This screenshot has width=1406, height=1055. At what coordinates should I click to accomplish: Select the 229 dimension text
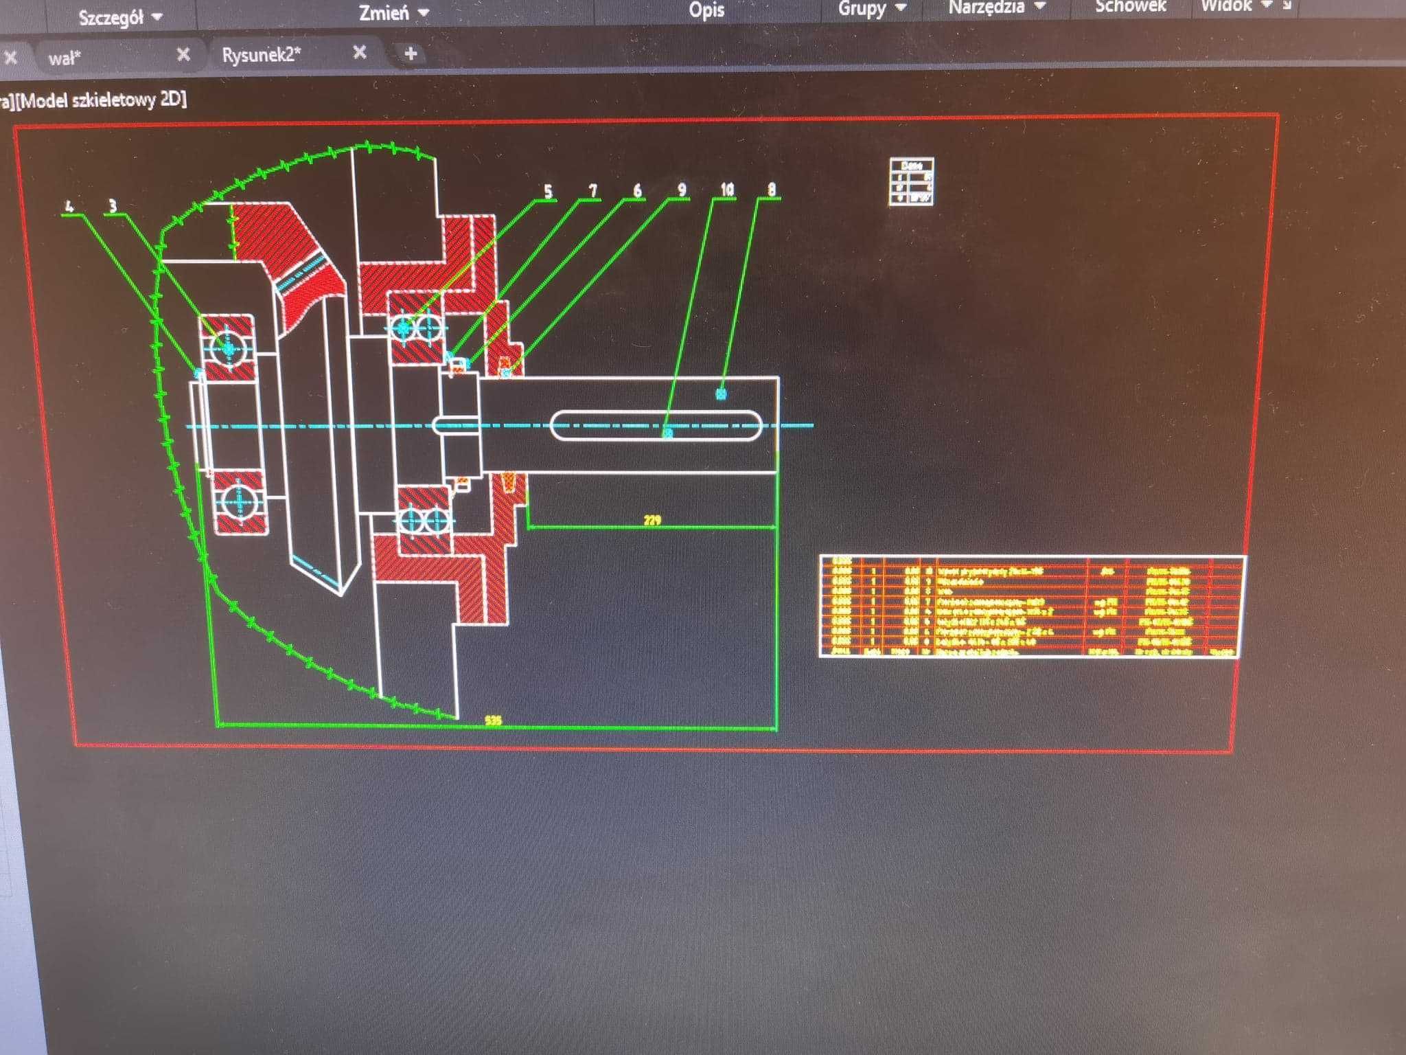click(652, 520)
